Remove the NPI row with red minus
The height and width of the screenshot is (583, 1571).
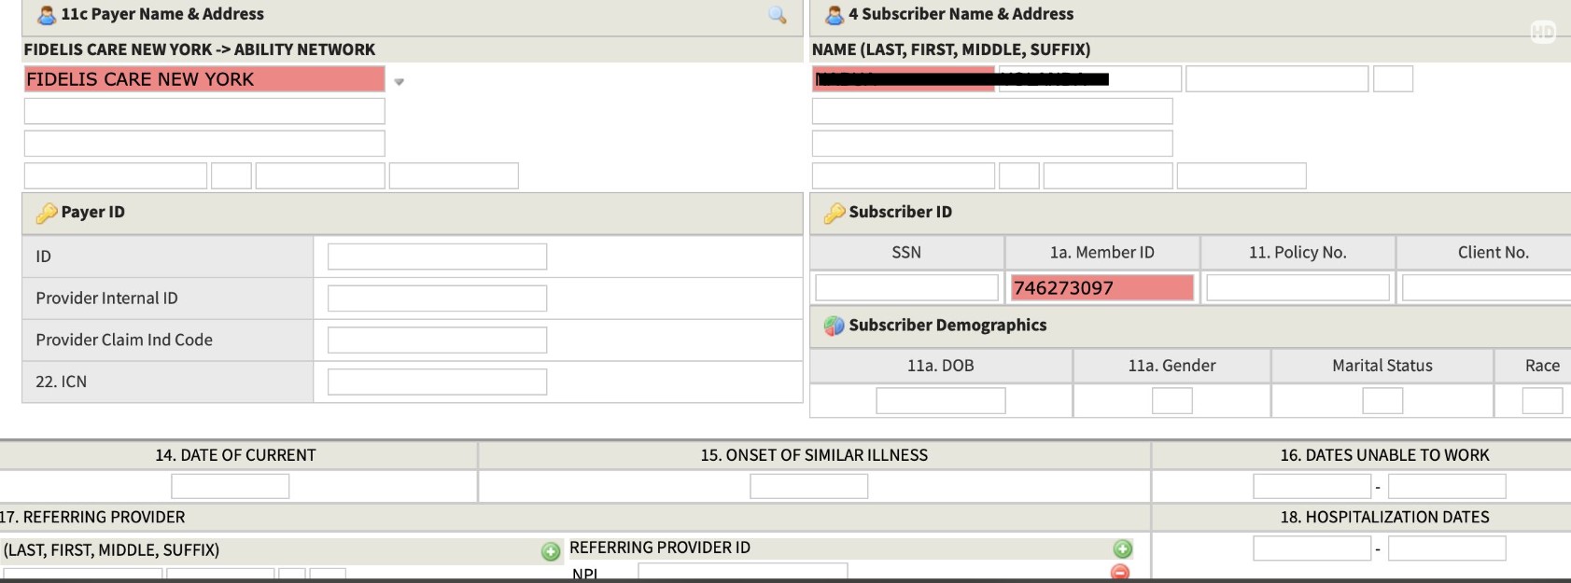coord(1120,573)
